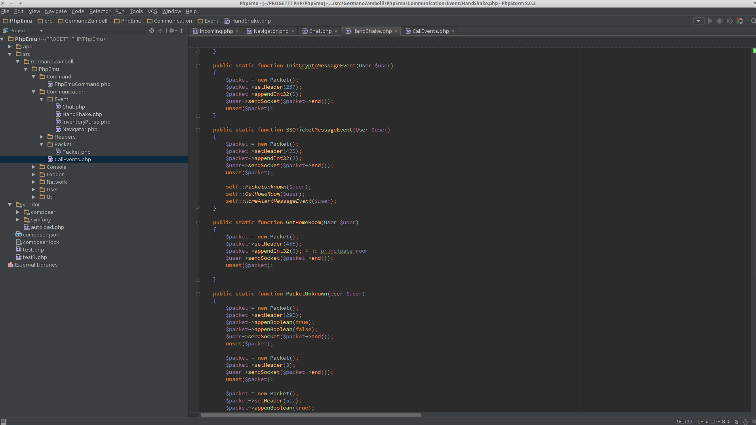Expand the Network folder node

tap(34, 182)
